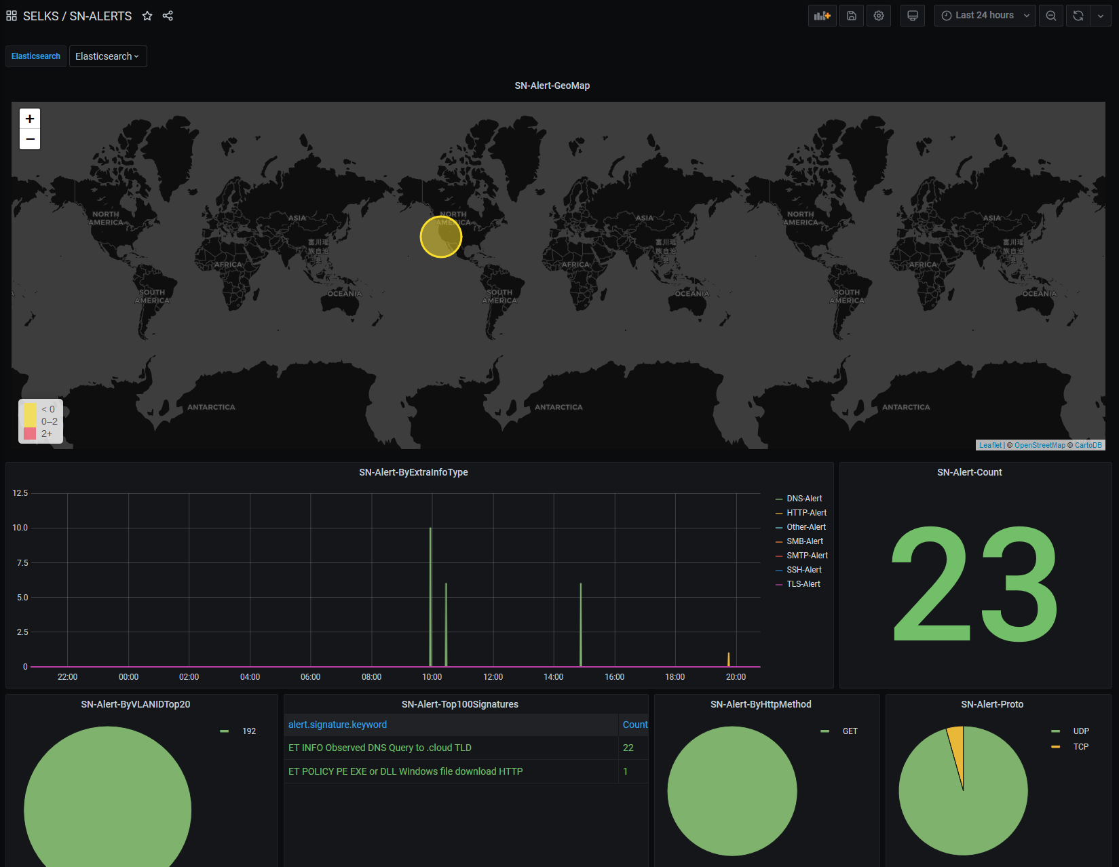
Task: Open the CartoDB attribution link
Action: [1088, 445]
